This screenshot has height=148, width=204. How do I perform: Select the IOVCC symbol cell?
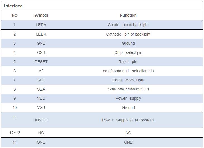point(41,120)
